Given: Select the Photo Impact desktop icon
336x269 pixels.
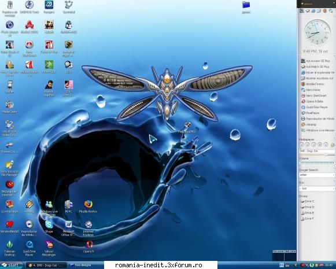Looking at the screenshot, I should 10,28.
